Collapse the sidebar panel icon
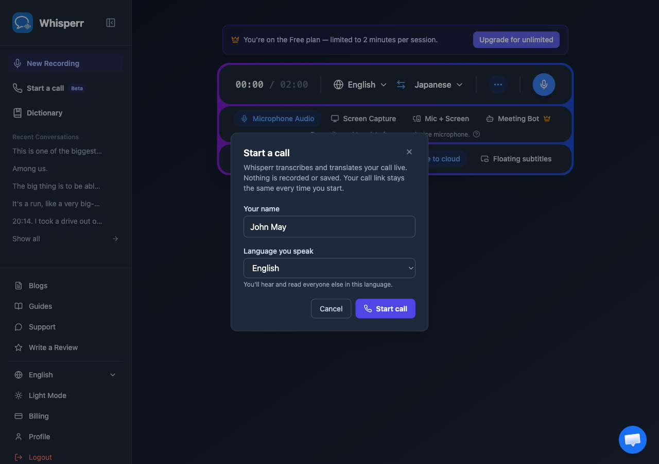Screen dimensions: 659x464 tap(111, 23)
